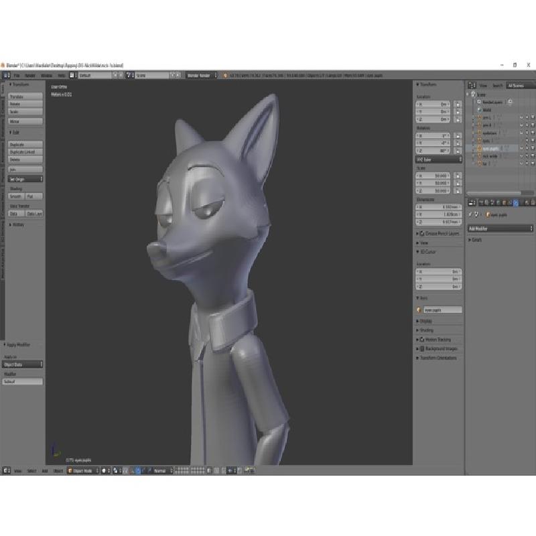The width and height of the screenshot is (536, 536).
Task: Select the scale manipulator icon
Action: 149,471
